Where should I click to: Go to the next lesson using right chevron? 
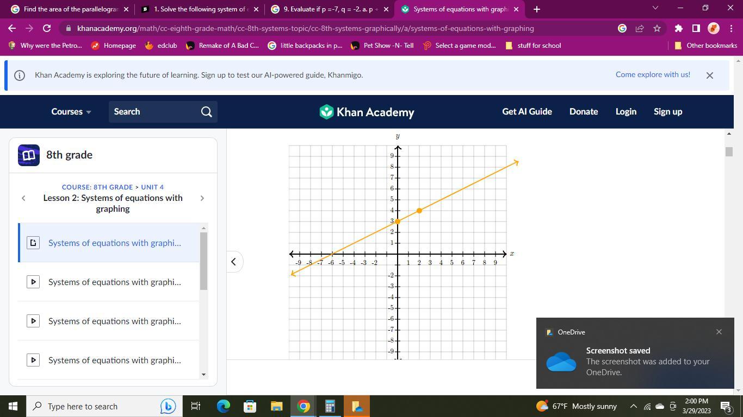[202, 198]
